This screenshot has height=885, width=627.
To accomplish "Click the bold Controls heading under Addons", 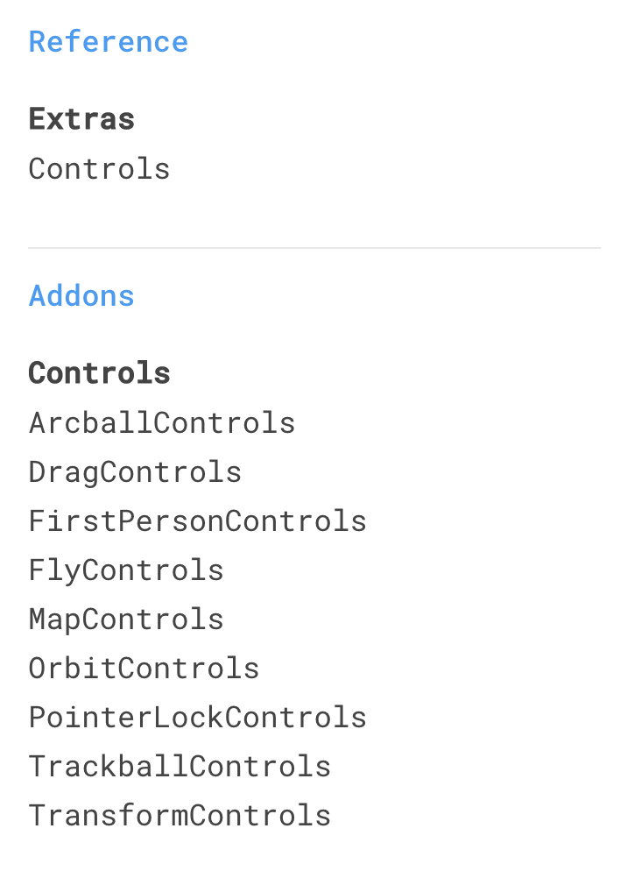I will click(99, 373).
